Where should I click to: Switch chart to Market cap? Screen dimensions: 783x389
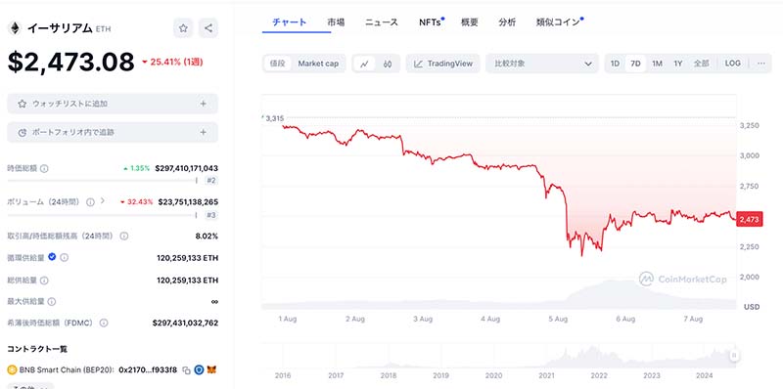(318, 64)
